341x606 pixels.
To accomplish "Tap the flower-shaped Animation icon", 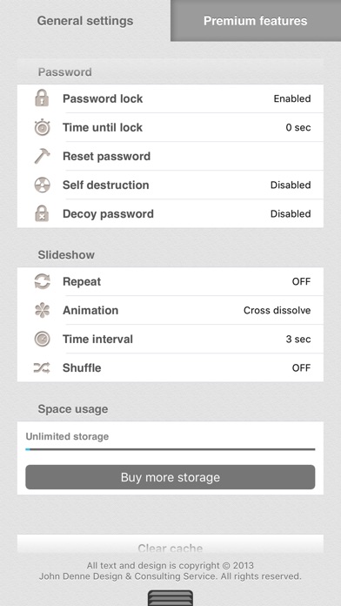I will (x=42, y=310).
